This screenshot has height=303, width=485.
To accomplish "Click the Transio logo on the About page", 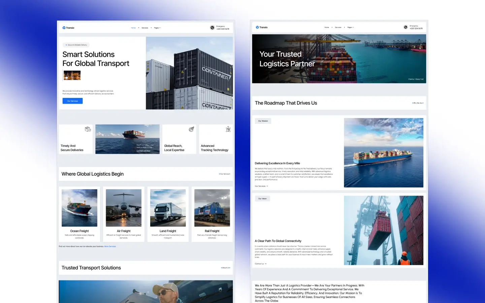I will tap(262, 27).
